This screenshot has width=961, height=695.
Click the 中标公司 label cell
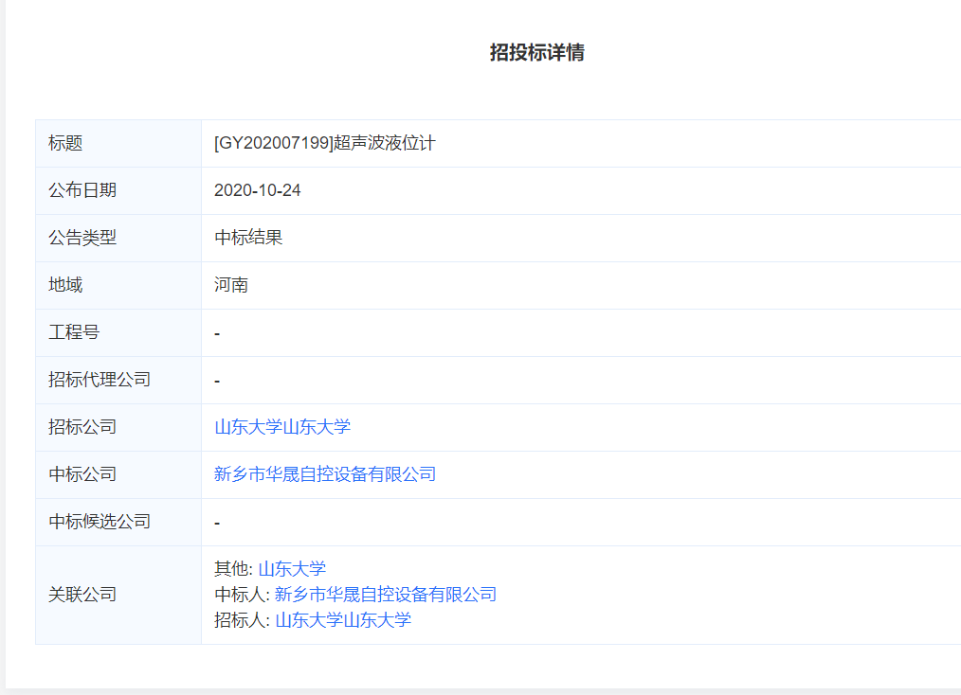click(x=118, y=474)
